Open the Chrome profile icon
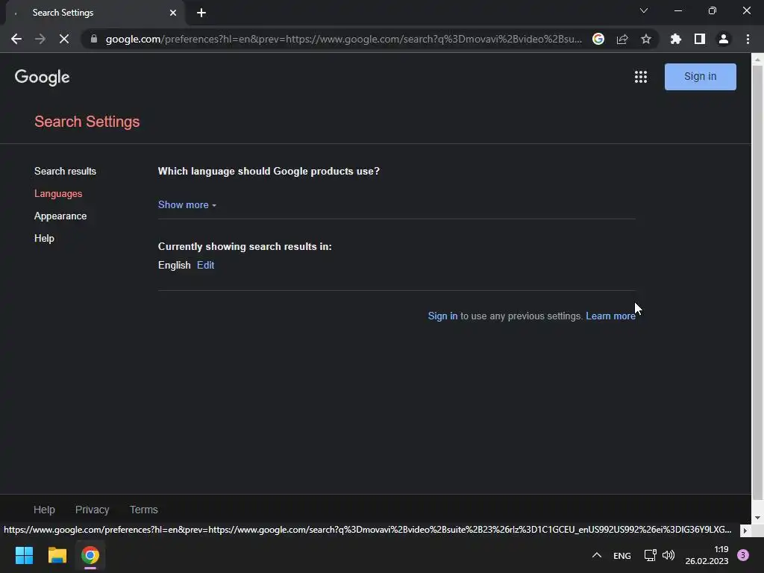764x573 pixels. pyautogui.click(x=724, y=39)
